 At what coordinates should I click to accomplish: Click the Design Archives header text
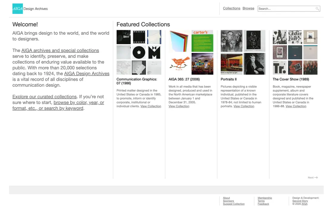[35, 9]
